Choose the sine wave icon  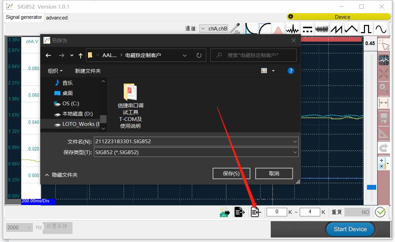(x=380, y=29)
